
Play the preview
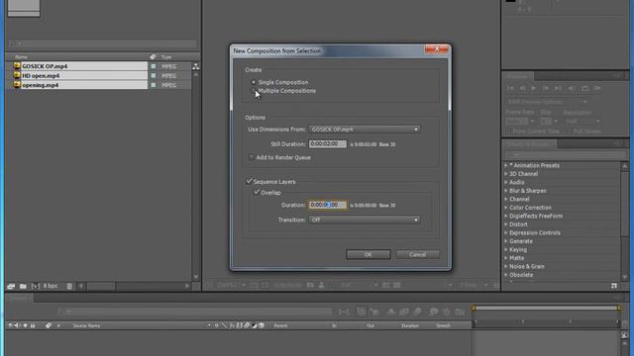point(534,88)
